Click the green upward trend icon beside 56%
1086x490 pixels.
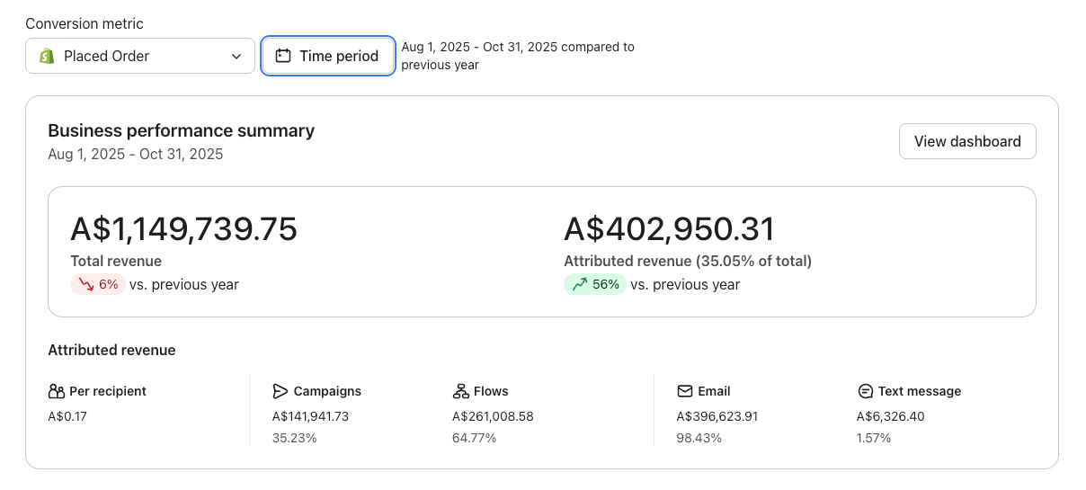[x=579, y=284]
